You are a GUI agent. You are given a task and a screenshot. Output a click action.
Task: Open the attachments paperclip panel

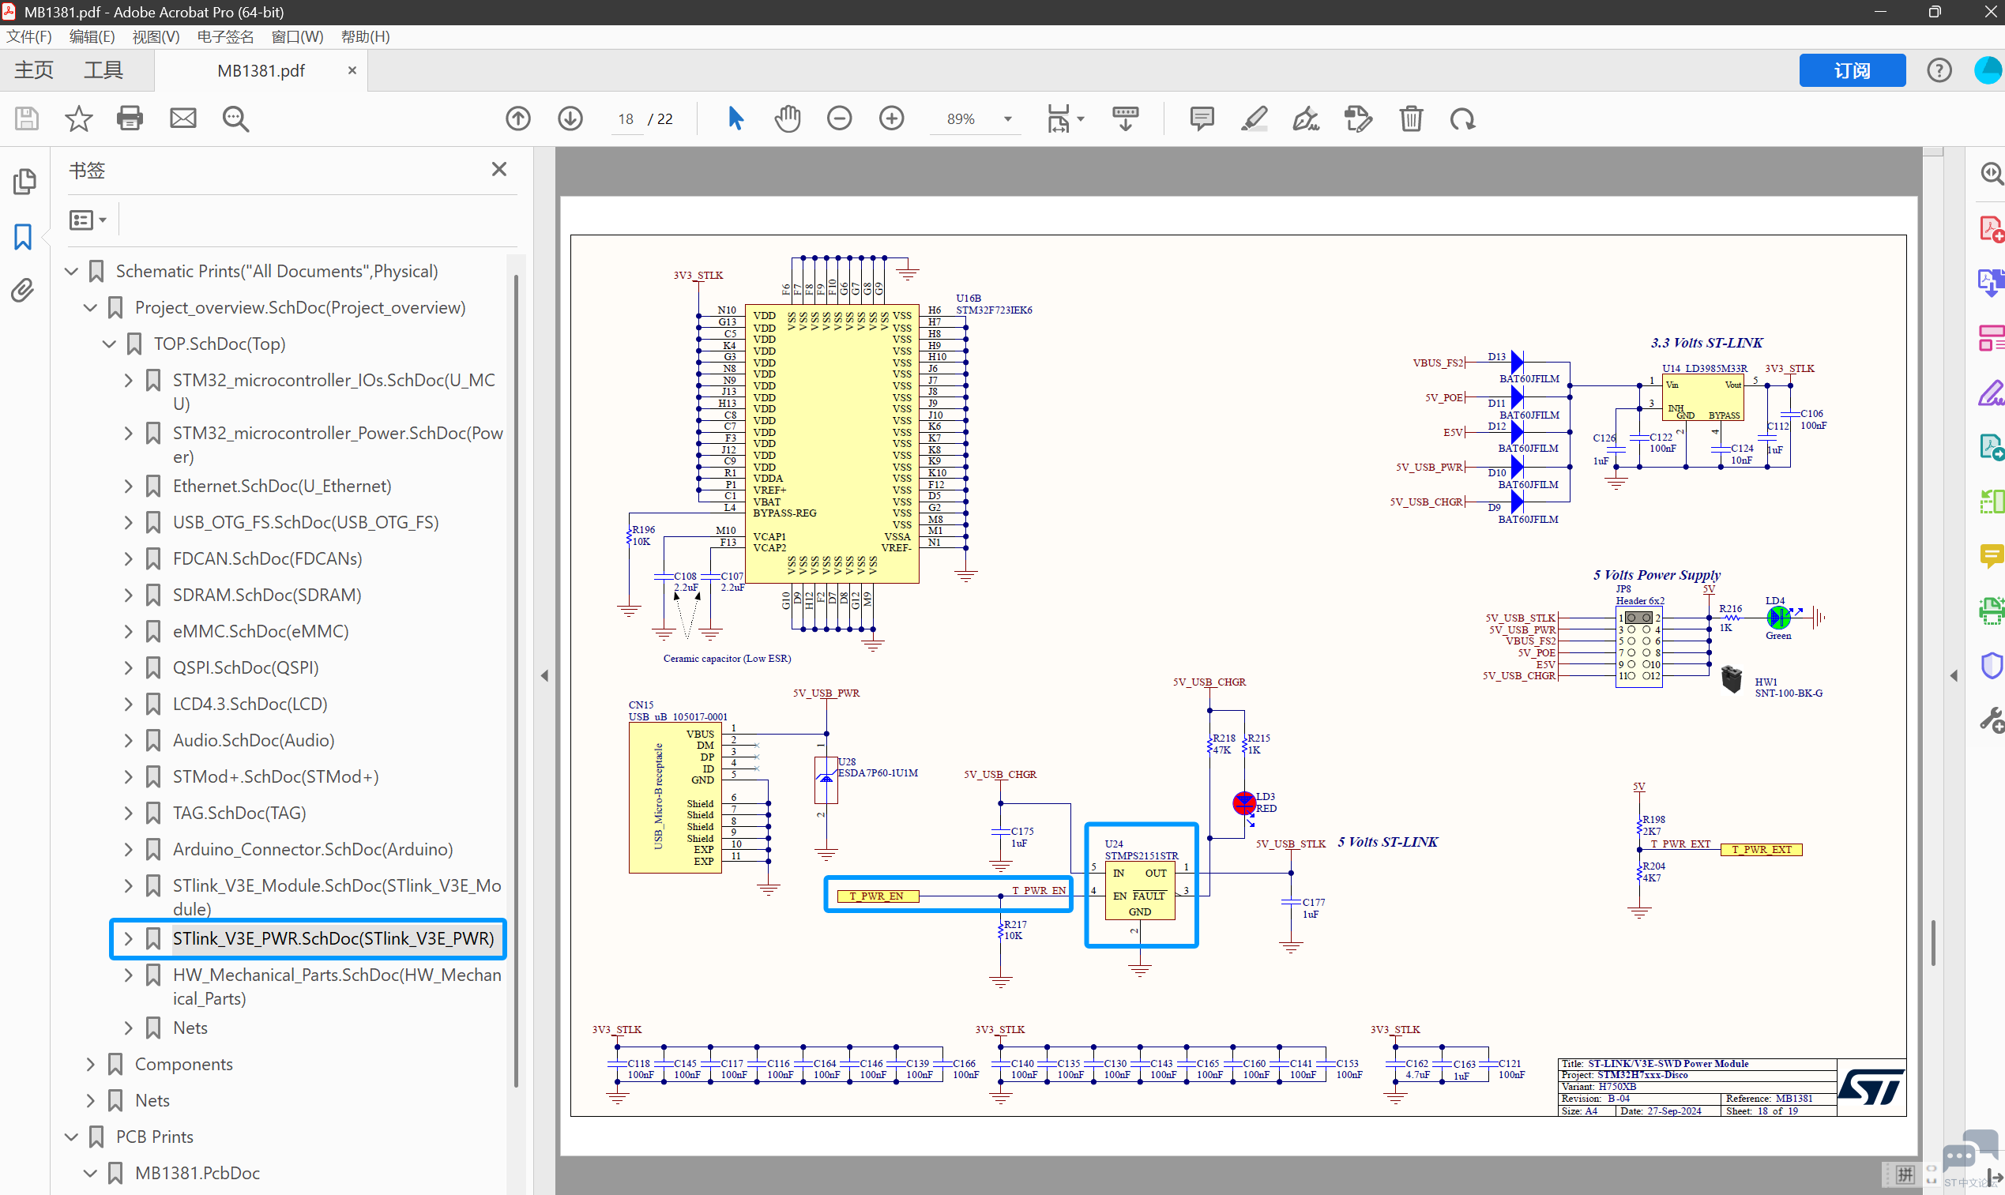pyautogui.click(x=23, y=291)
